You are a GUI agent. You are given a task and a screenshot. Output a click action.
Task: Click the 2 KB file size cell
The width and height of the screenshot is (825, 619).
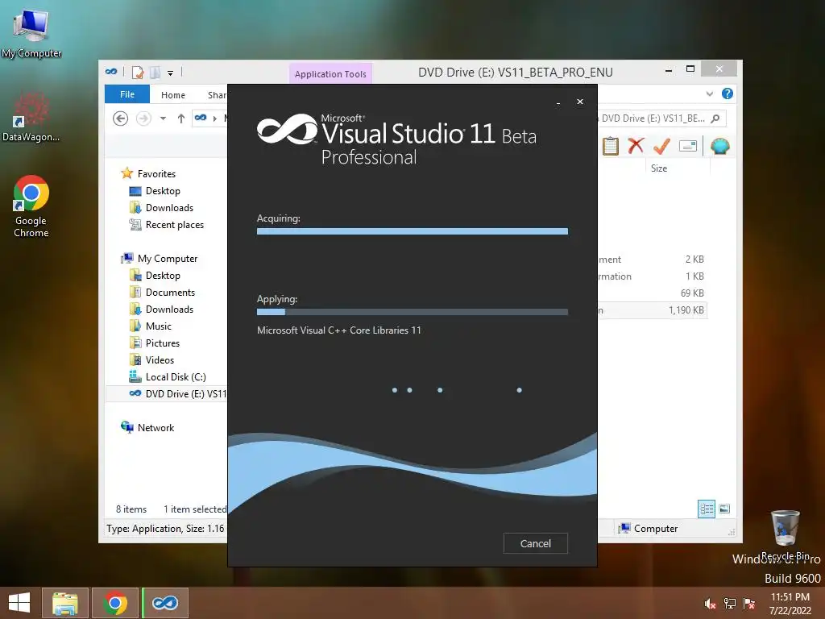[694, 260]
